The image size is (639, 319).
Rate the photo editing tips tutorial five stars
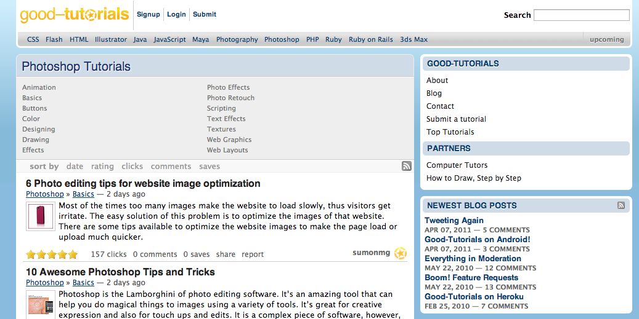coord(73,254)
